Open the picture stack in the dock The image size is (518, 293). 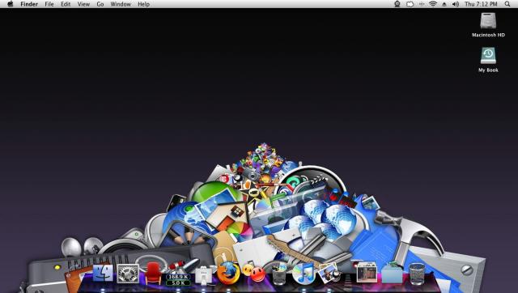point(367,273)
